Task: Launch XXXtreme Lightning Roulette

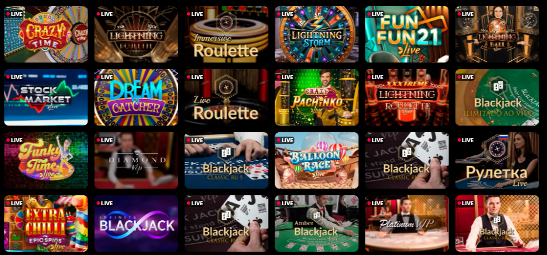Action: tap(407, 97)
